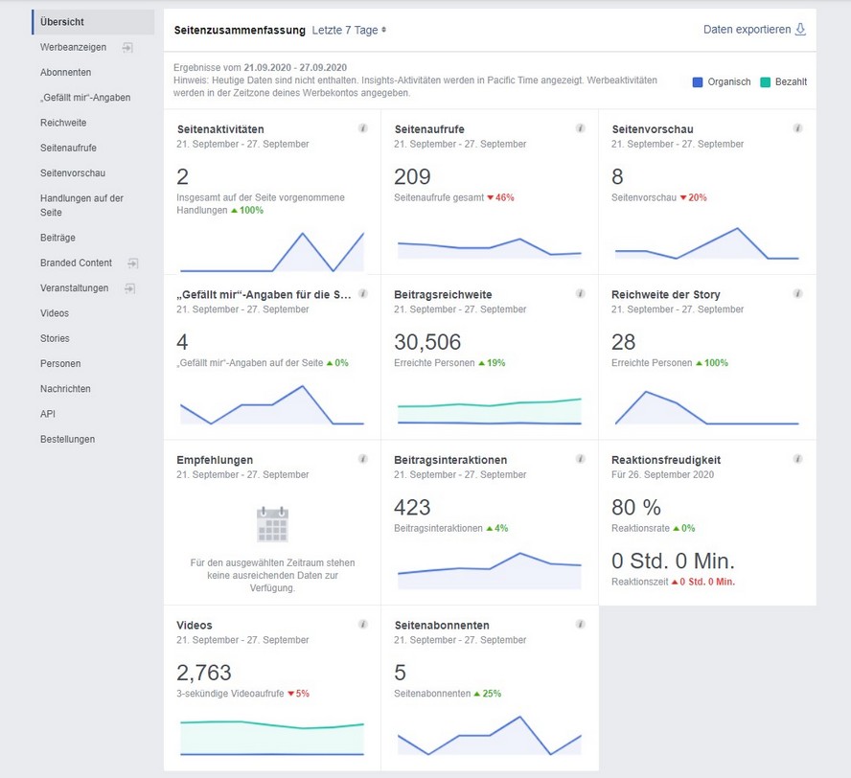The width and height of the screenshot is (851, 778).
Task: Click the Seitenabonnenten line chart
Action: click(x=490, y=736)
